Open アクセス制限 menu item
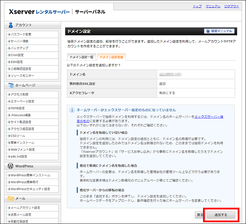This screenshot has height=224, width=246. click(33, 95)
